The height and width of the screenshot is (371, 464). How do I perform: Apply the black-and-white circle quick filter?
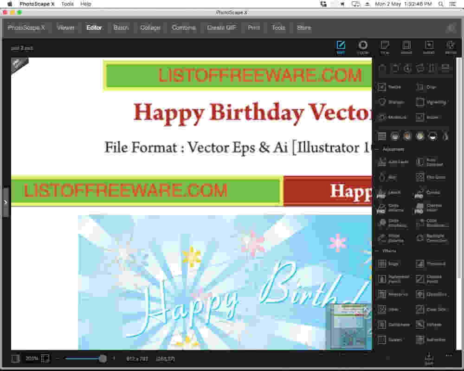[x=433, y=136]
